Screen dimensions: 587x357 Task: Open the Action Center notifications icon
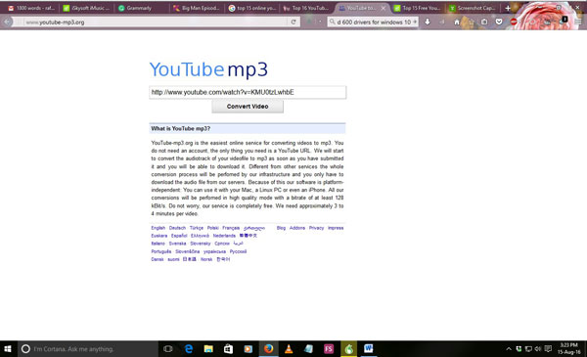[x=548, y=349]
